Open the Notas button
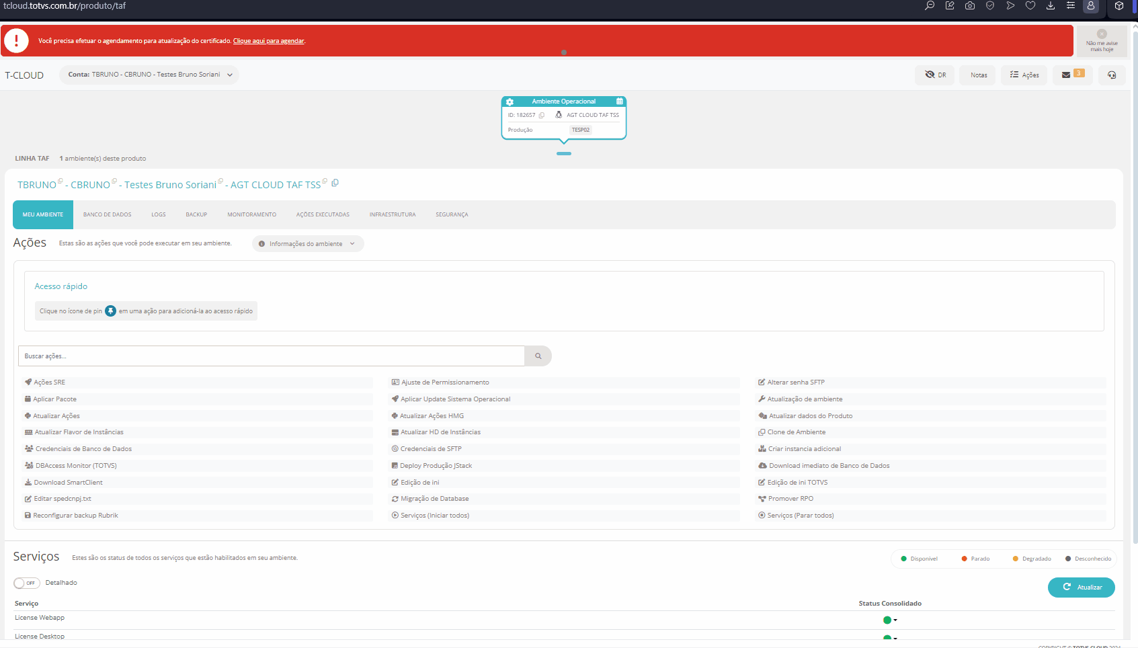 (x=978, y=75)
